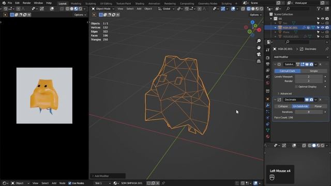
Task: Open the File menu
Action: click(x=10, y=3)
